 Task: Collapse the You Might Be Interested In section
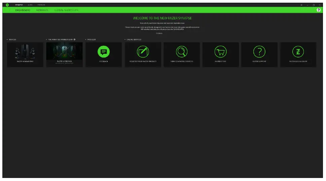pyautogui.click(x=46, y=39)
